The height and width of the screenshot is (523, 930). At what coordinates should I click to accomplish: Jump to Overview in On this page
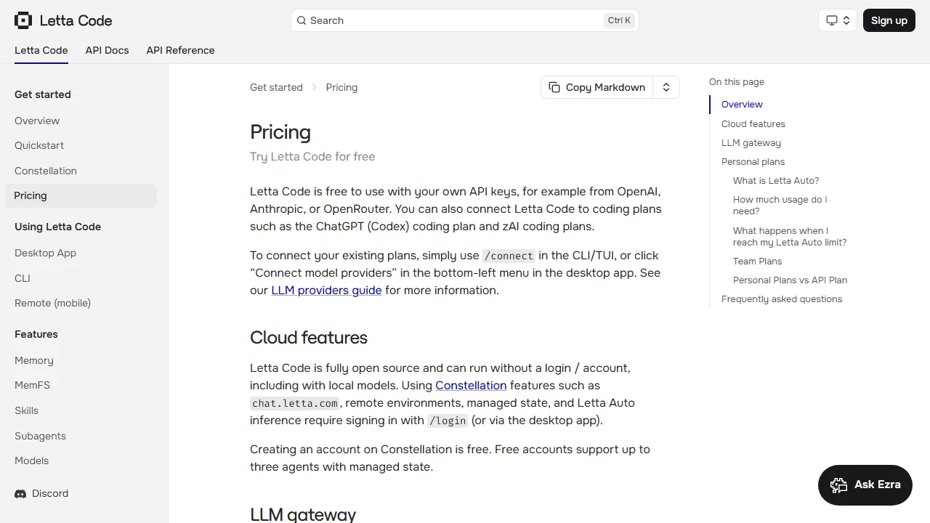(x=742, y=105)
